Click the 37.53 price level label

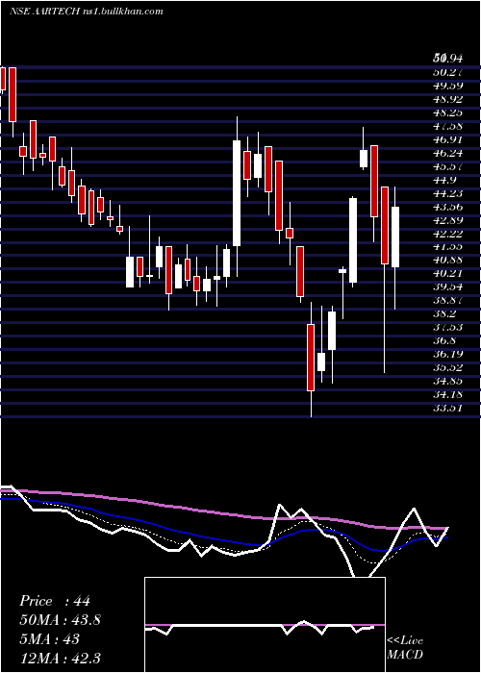pos(447,328)
